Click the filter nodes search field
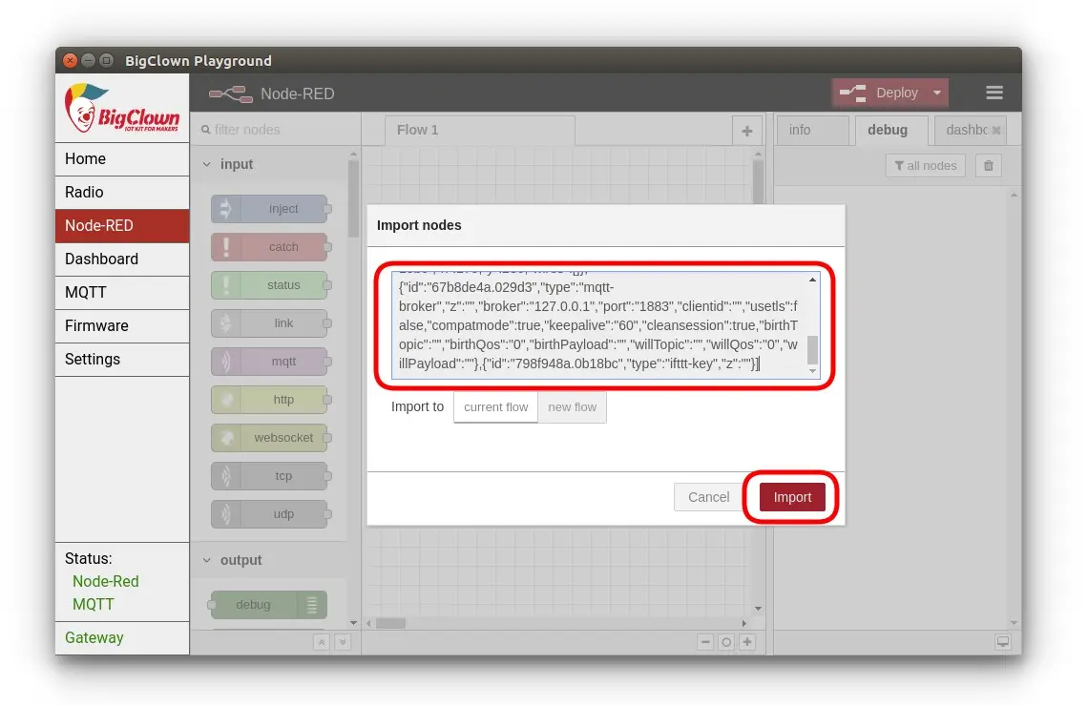This screenshot has width=1088, height=706. pyautogui.click(x=276, y=130)
